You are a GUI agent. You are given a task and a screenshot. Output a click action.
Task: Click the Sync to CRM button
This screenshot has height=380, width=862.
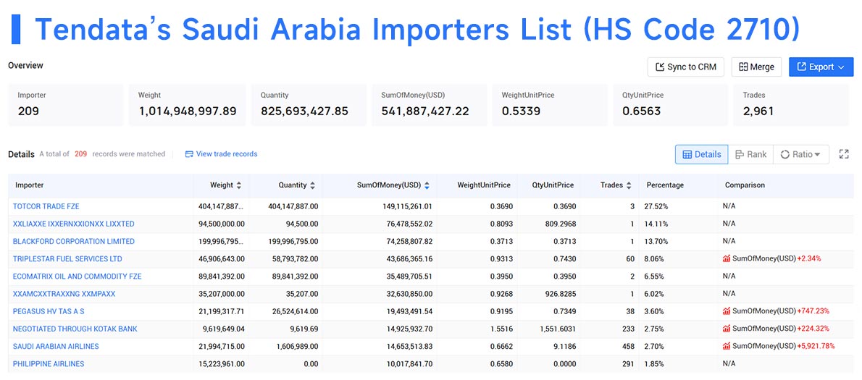coord(685,67)
